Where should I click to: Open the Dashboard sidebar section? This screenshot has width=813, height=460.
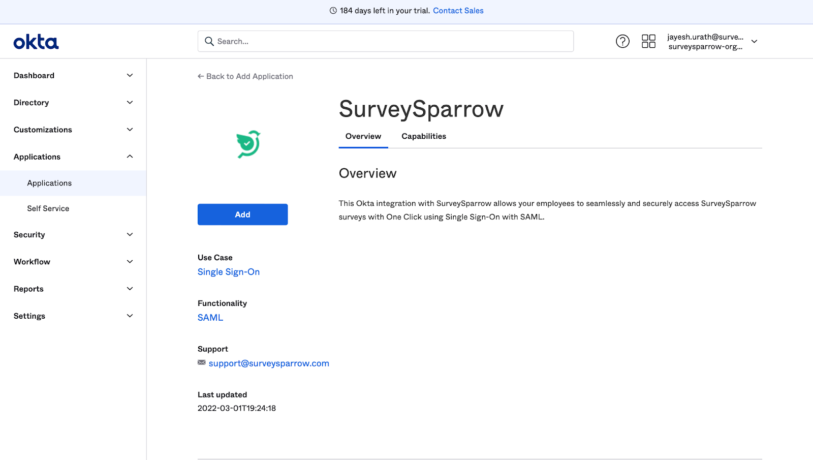[34, 75]
